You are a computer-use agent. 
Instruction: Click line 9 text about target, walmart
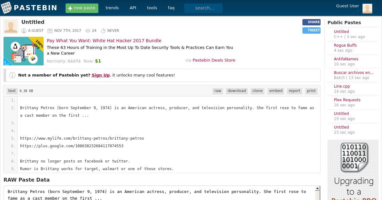(97, 169)
